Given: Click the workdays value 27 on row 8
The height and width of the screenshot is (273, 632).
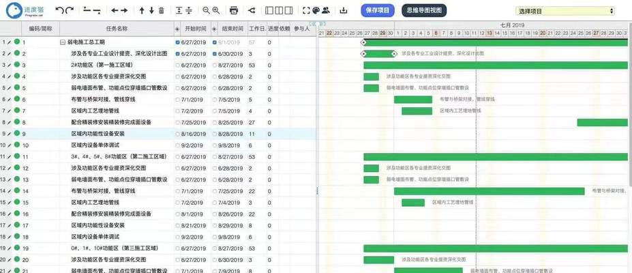Looking at the screenshot, I should [252, 122].
